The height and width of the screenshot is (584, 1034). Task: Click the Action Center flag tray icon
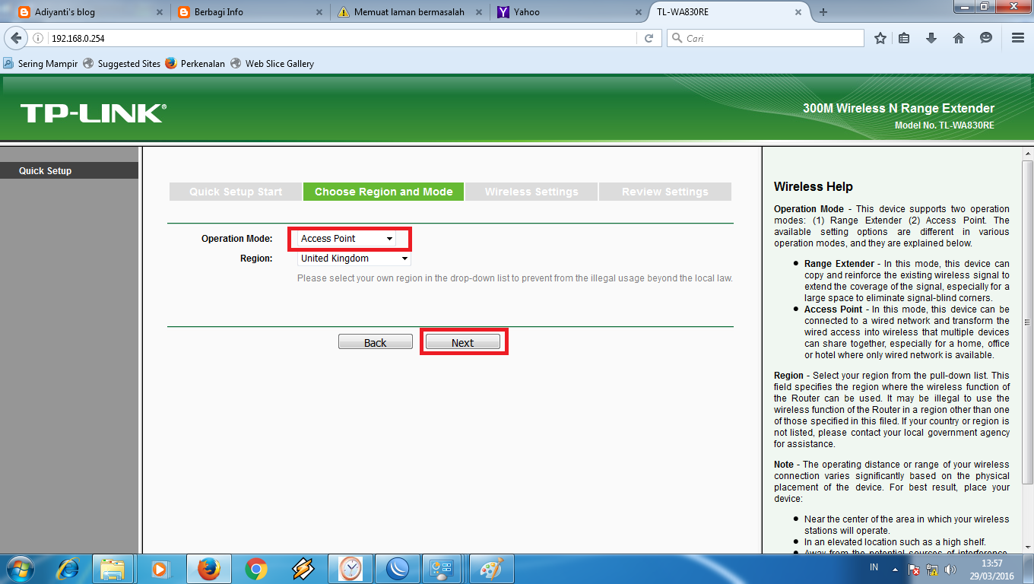pos(914,569)
